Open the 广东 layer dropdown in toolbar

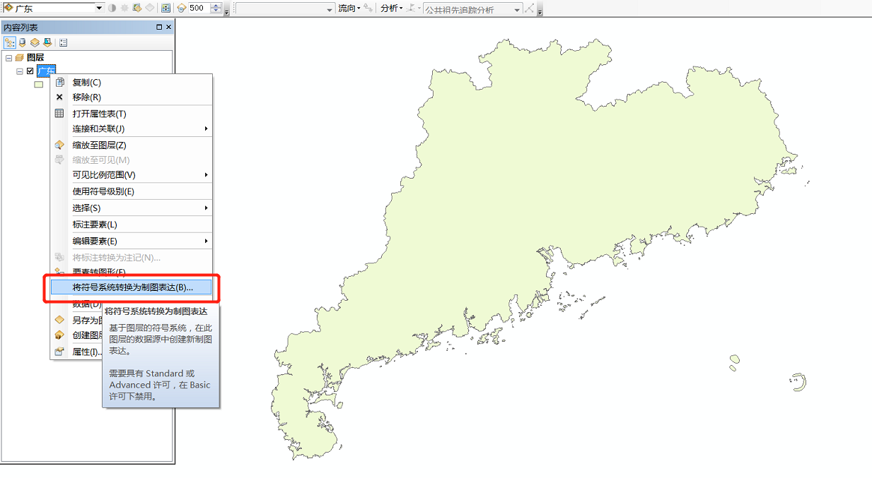[x=99, y=8]
